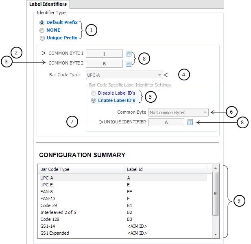Image resolution: width=251 pixels, height=244 pixels.
Task: Select the UPC-A row in summary
Action: (122, 178)
